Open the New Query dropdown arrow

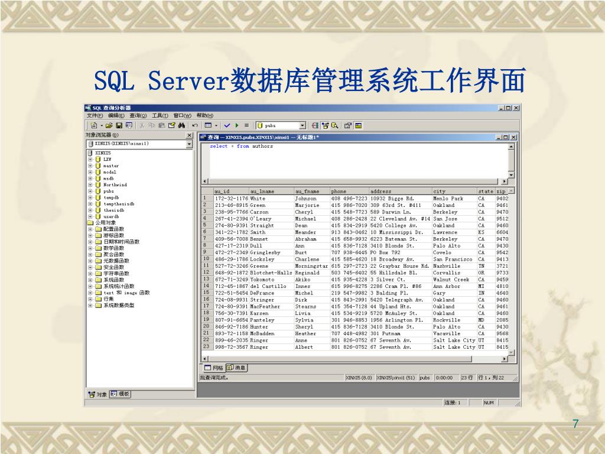(x=102, y=125)
